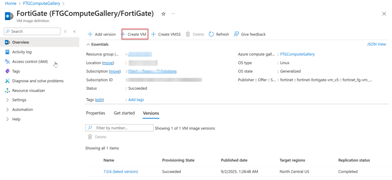Image resolution: width=392 pixels, height=180 pixels.
Task: Click the Linux OS type value
Action: (285, 63)
